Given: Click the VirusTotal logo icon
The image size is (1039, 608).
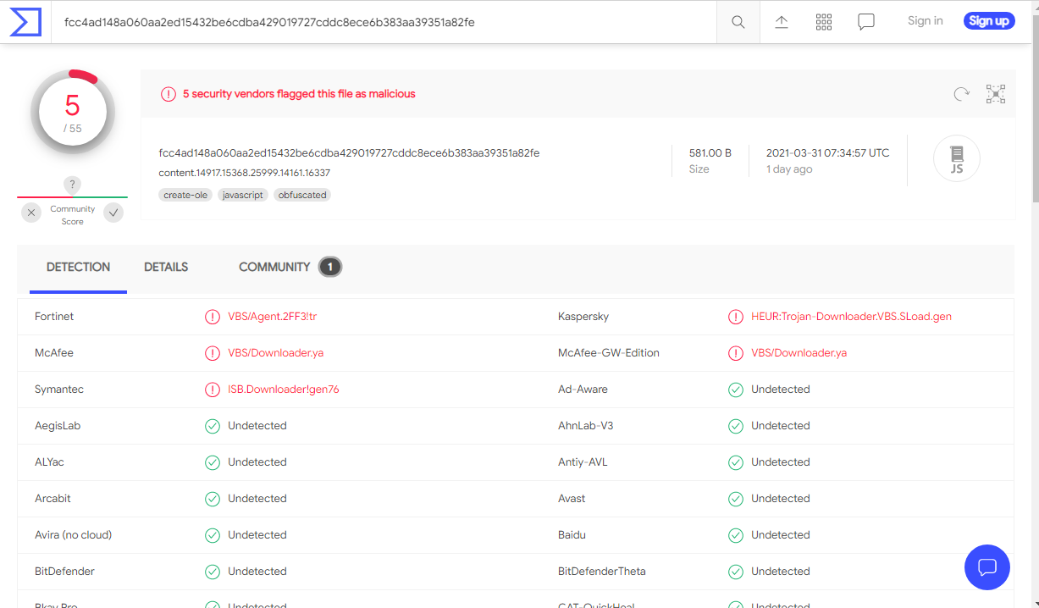Looking at the screenshot, I should pyautogui.click(x=25, y=21).
